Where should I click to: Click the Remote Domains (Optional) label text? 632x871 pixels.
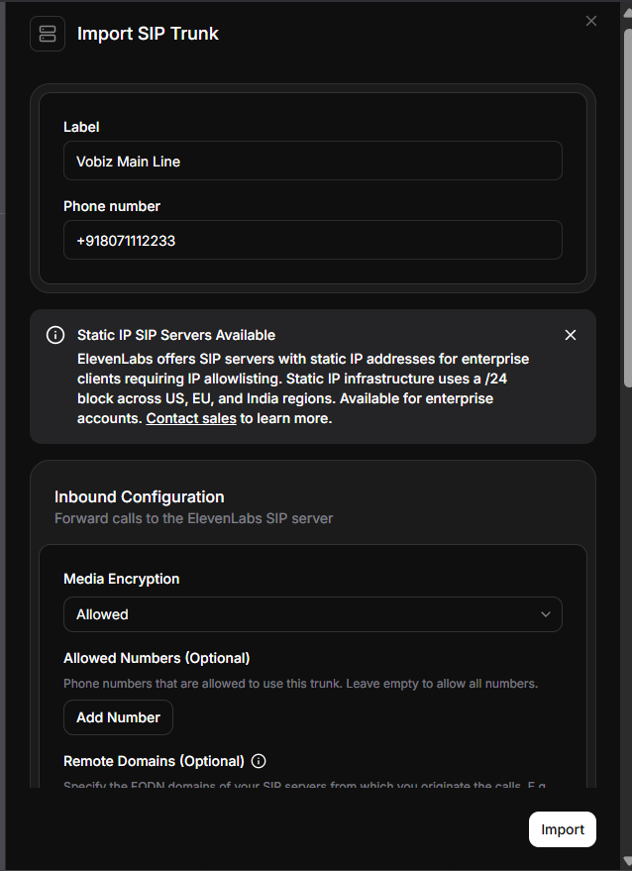154,761
